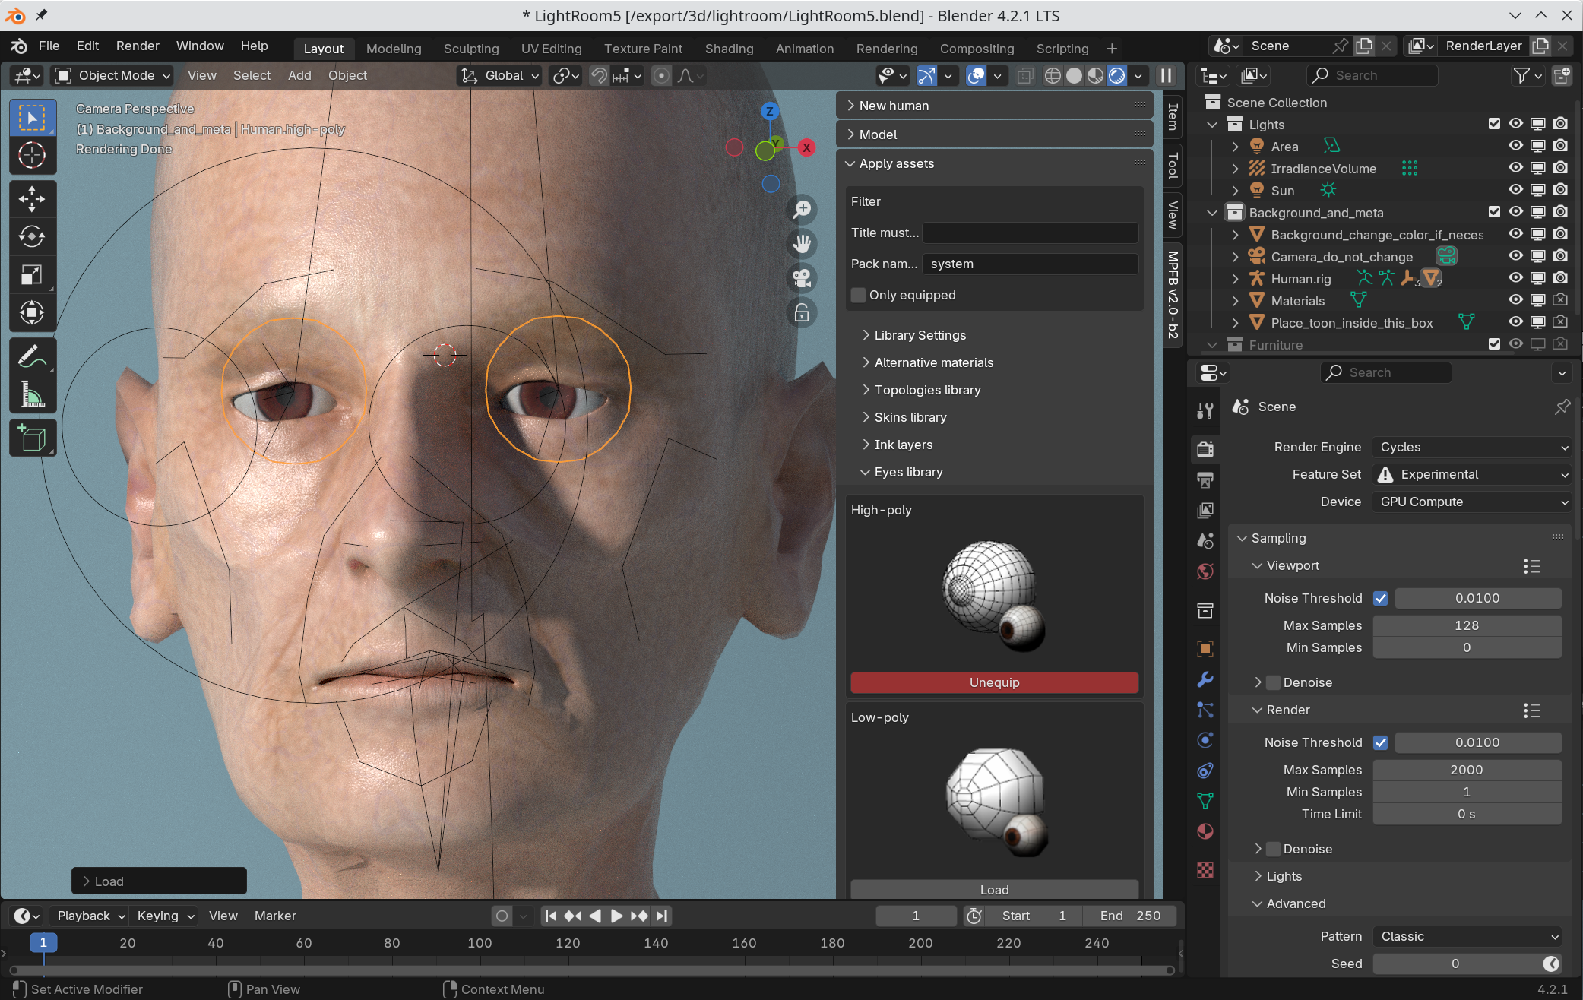Open the Render Engine dropdown
The width and height of the screenshot is (1583, 1000).
click(1472, 447)
